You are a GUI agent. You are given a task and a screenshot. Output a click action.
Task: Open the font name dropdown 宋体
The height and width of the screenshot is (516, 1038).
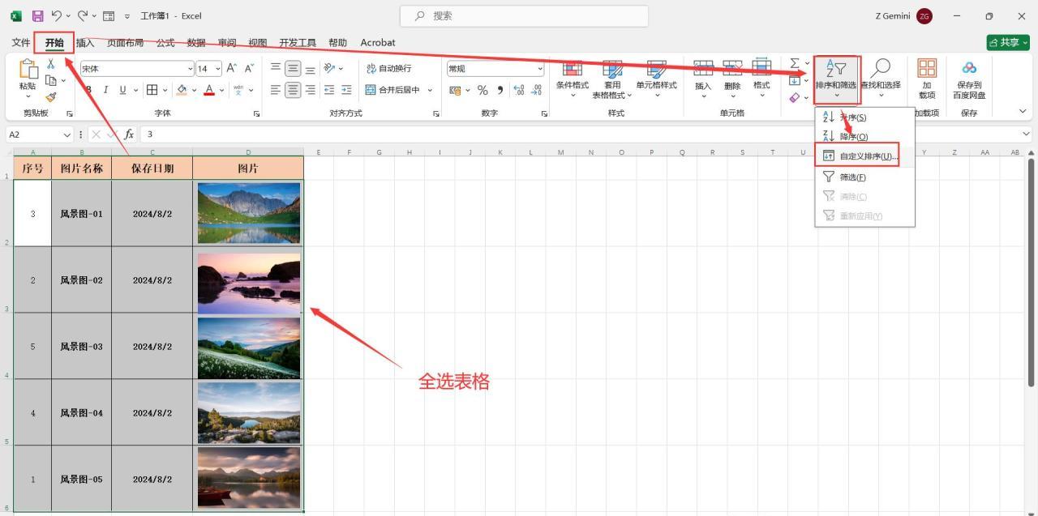tap(191, 69)
